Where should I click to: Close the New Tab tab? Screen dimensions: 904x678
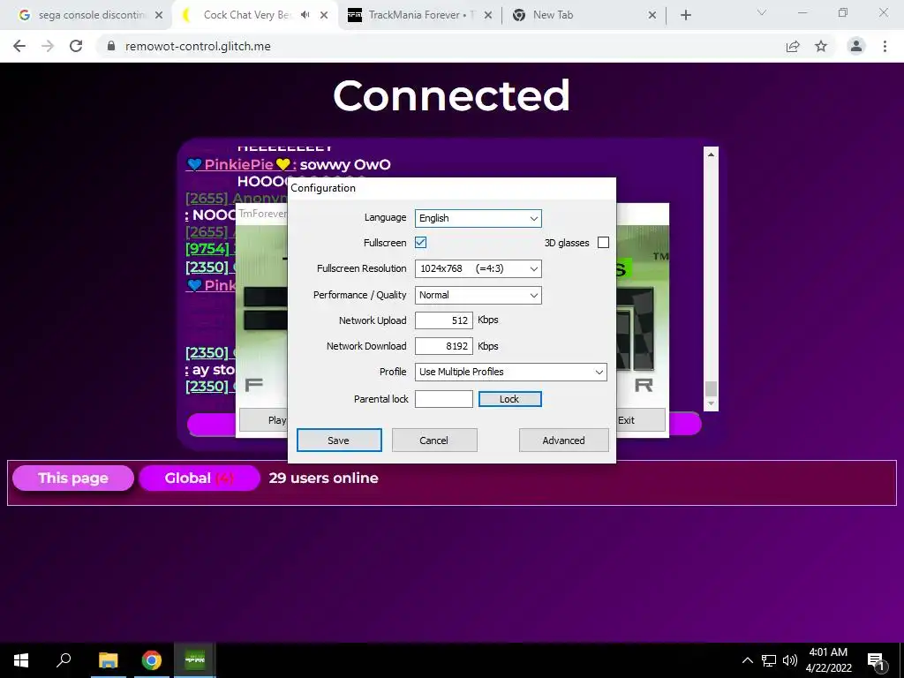pos(652,15)
